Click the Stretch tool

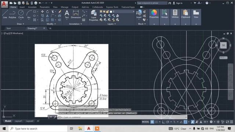point(43,20)
